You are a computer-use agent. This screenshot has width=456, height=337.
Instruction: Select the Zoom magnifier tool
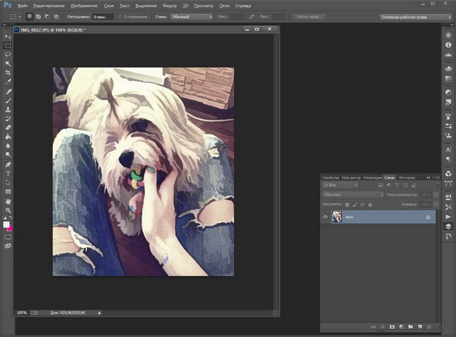pyautogui.click(x=8, y=209)
